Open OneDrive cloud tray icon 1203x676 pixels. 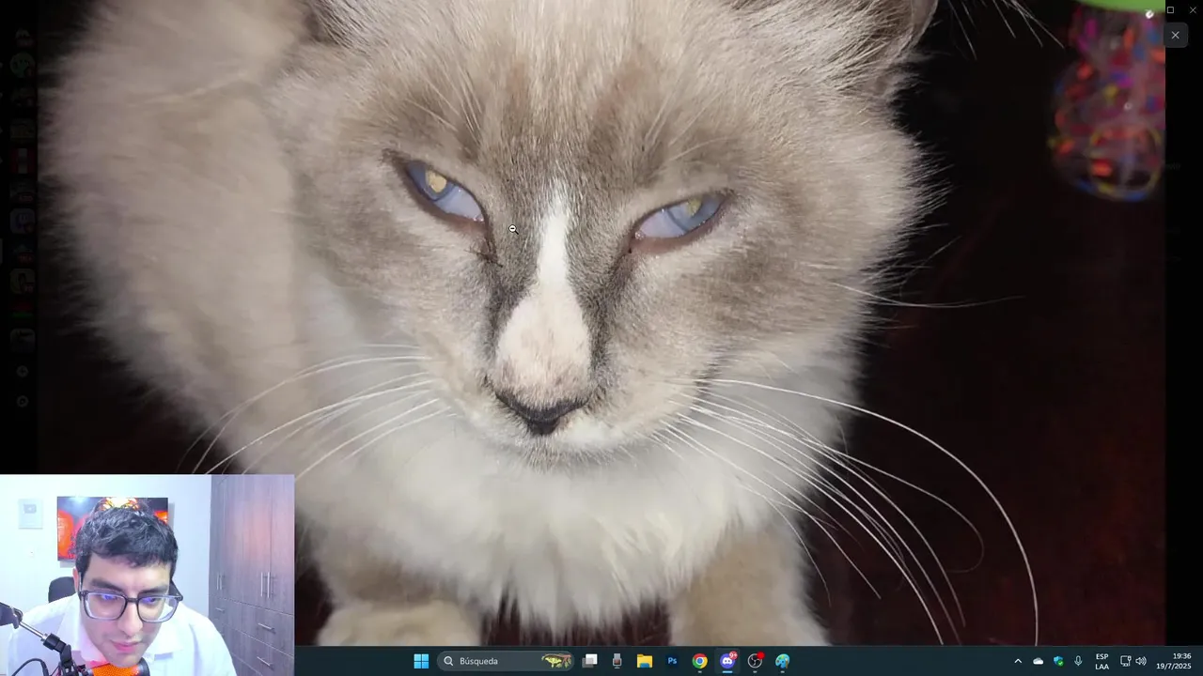click(x=1039, y=661)
